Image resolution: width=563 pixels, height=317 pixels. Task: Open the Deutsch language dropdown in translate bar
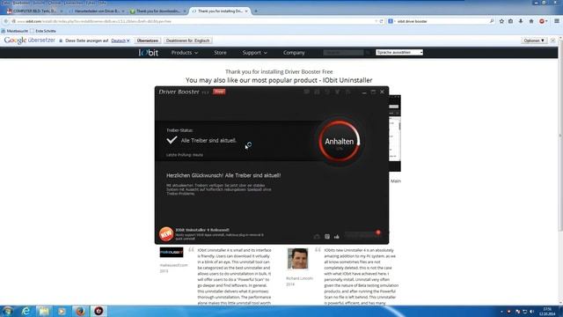click(121, 41)
